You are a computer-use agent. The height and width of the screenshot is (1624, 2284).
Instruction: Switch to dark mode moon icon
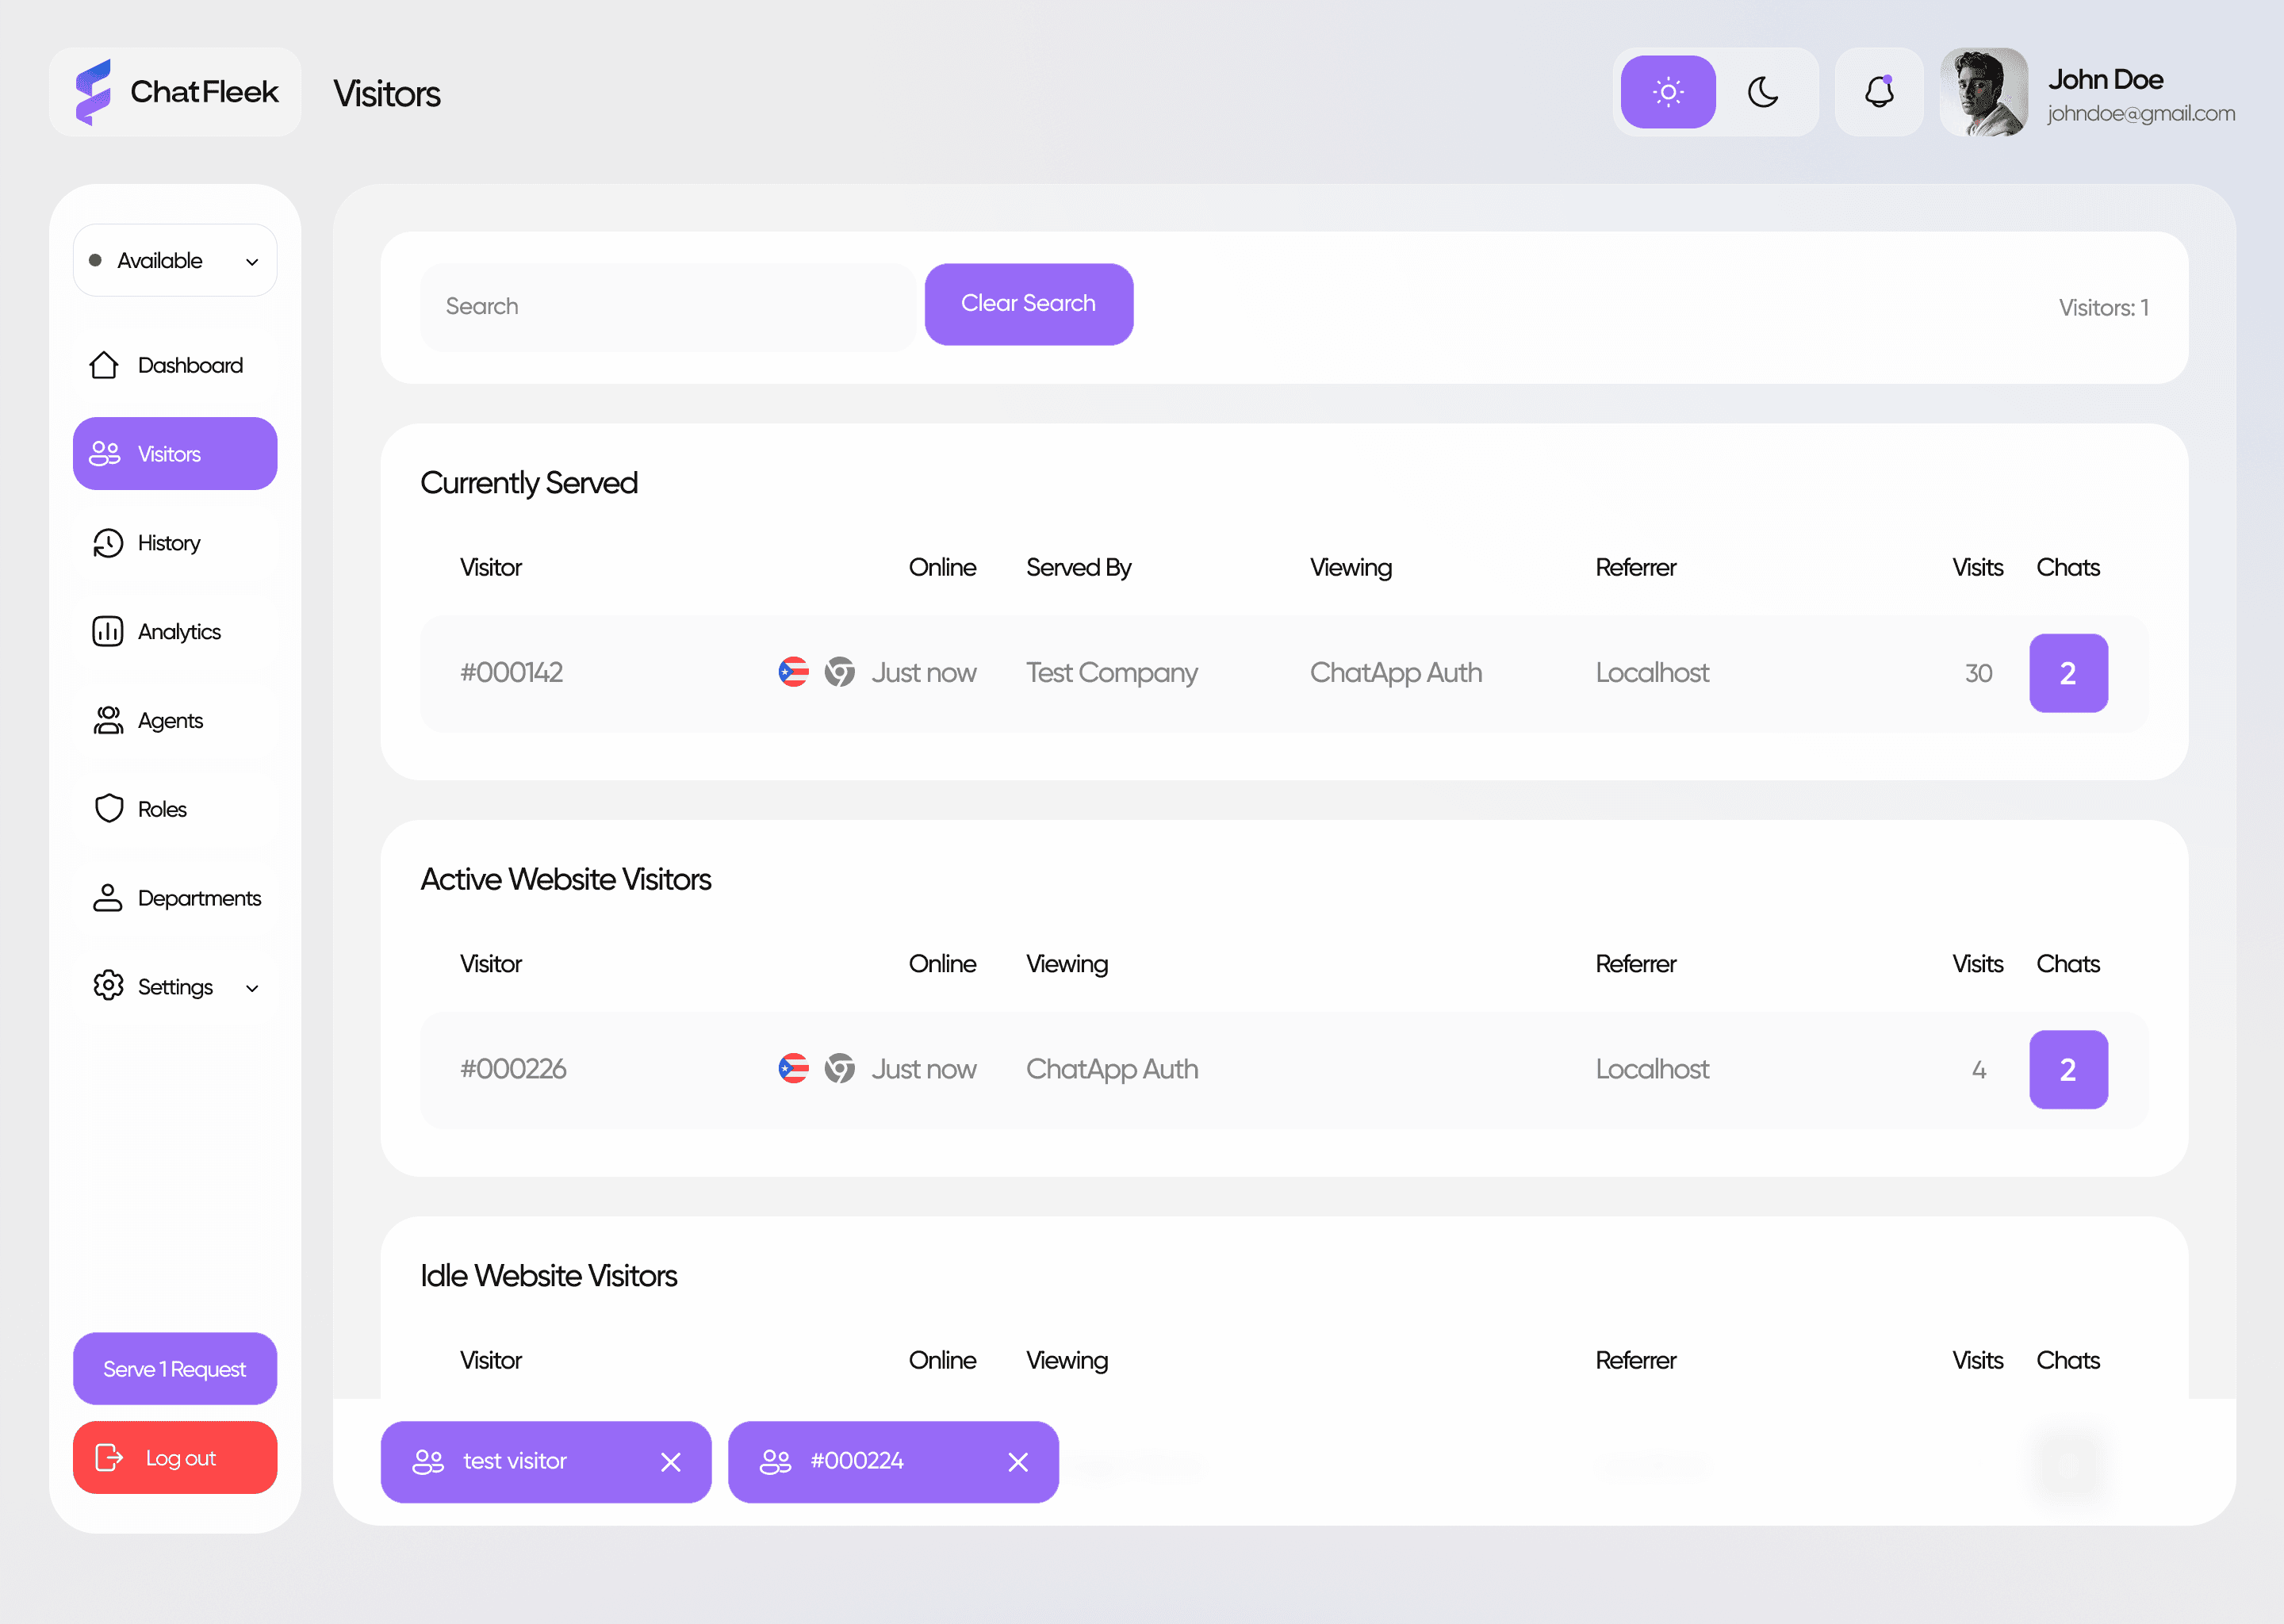pos(1762,92)
